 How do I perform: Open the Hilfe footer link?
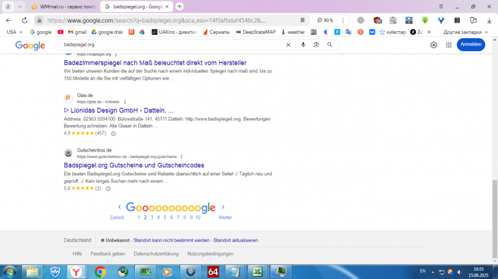point(77,254)
